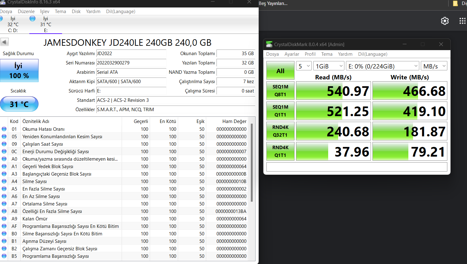Viewport: 467px width, 264px height.
Task: Open Tema menu in CrystalDiskMark
Action: click(x=327, y=54)
